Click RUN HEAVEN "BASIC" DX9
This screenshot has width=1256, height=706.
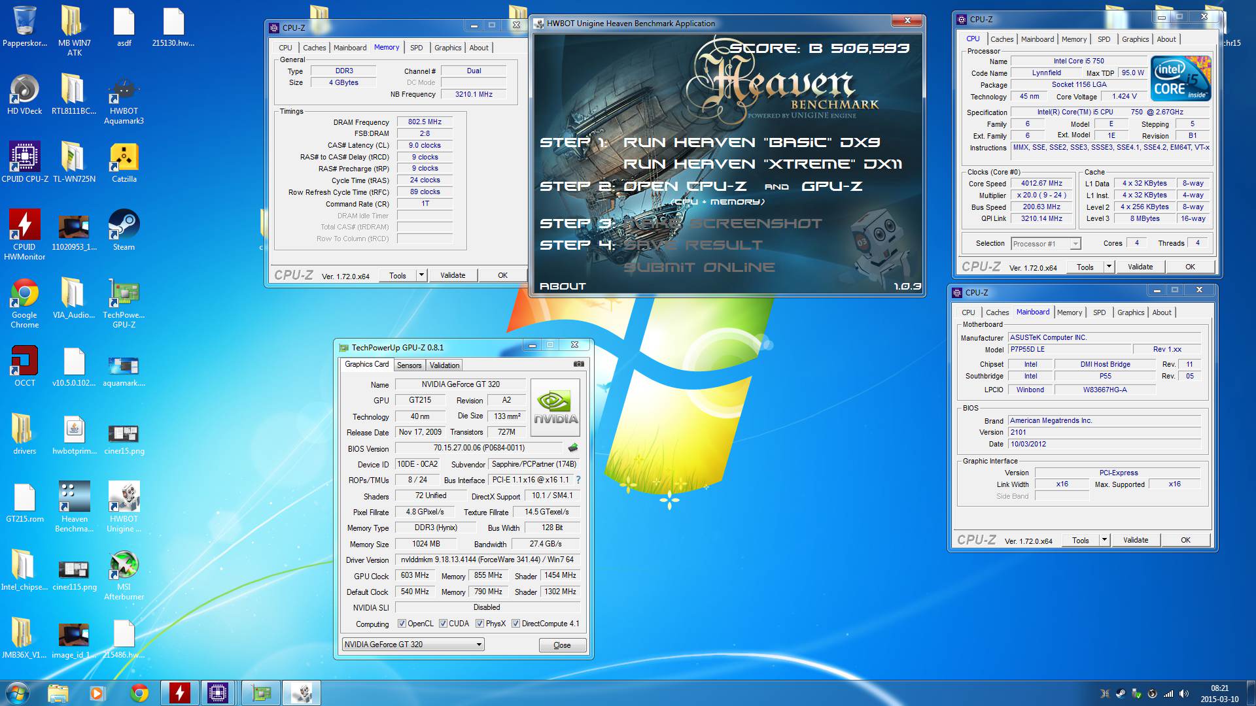(x=752, y=143)
